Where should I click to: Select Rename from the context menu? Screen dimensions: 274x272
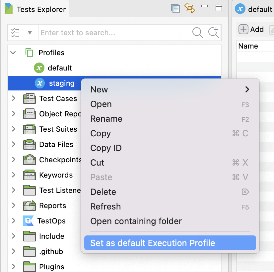click(106, 119)
